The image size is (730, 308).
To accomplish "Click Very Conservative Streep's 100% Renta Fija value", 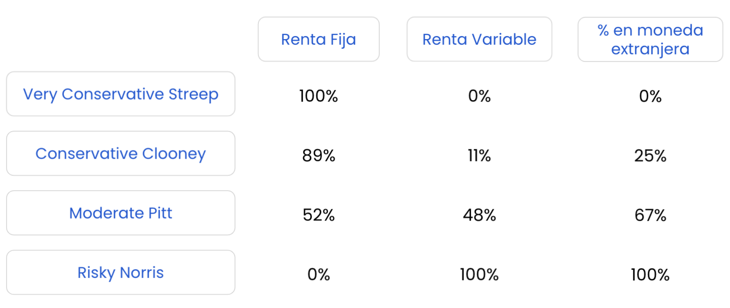I will click(x=318, y=96).
